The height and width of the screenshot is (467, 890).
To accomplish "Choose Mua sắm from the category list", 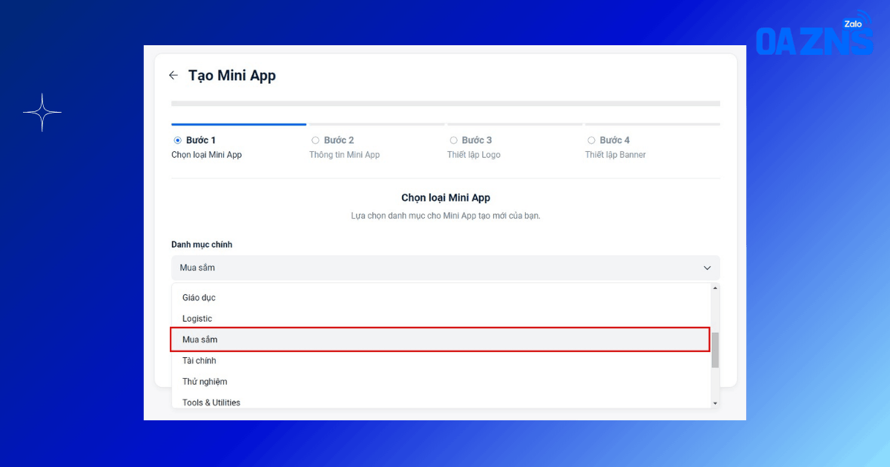I will click(x=441, y=340).
